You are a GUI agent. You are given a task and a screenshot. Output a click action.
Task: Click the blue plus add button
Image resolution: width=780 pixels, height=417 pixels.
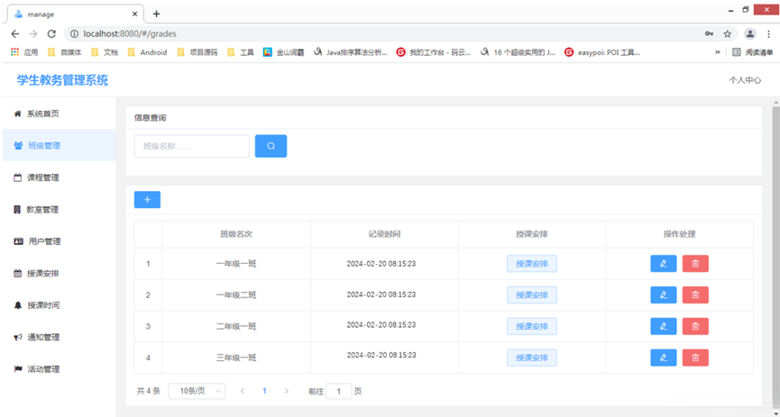click(x=147, y=199)
